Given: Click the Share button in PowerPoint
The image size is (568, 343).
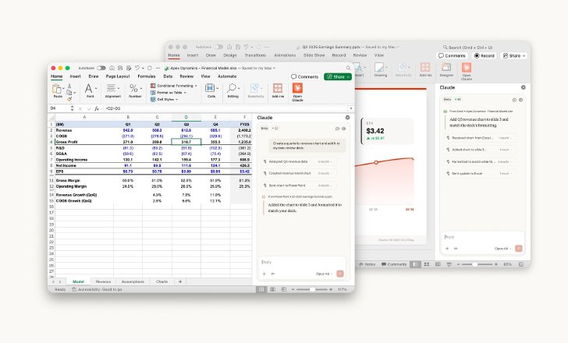Looking at the screenshot, I should (514, 55).
